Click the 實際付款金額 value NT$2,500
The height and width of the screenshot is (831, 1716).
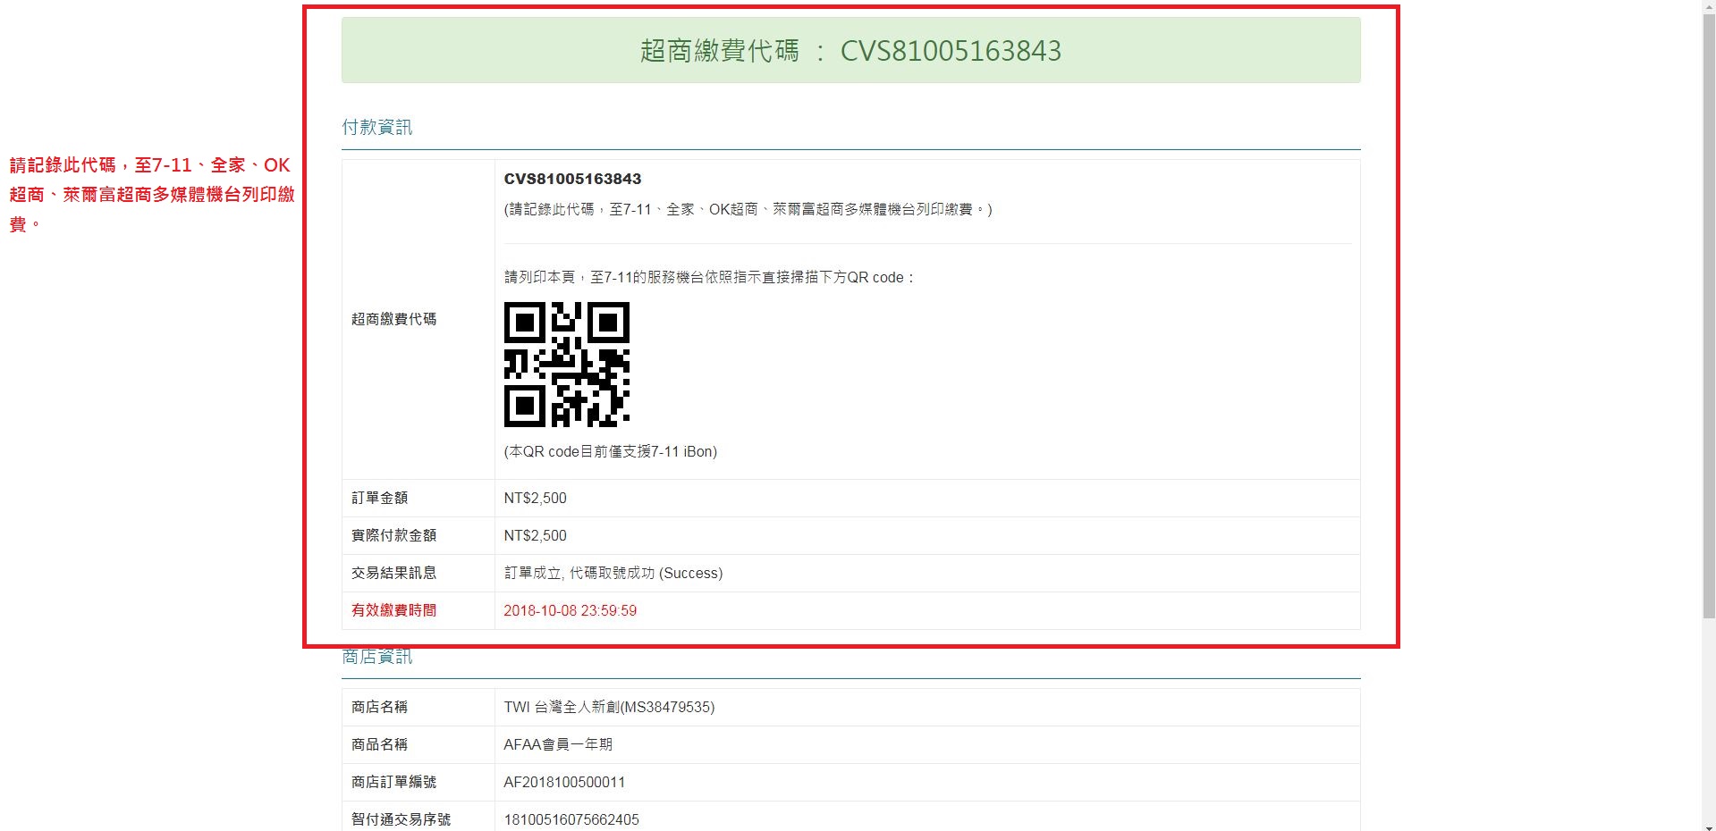pos(535,535)
